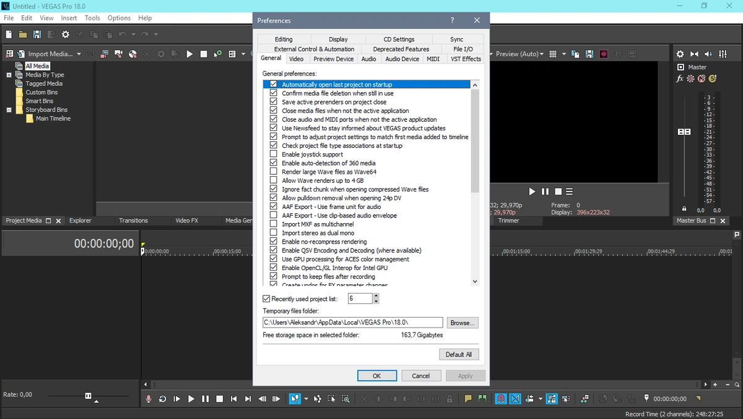The height and width of the screenshot is (419, 743).
Task: Stop preview in Project Media toolbar
Action: point(204,54)
